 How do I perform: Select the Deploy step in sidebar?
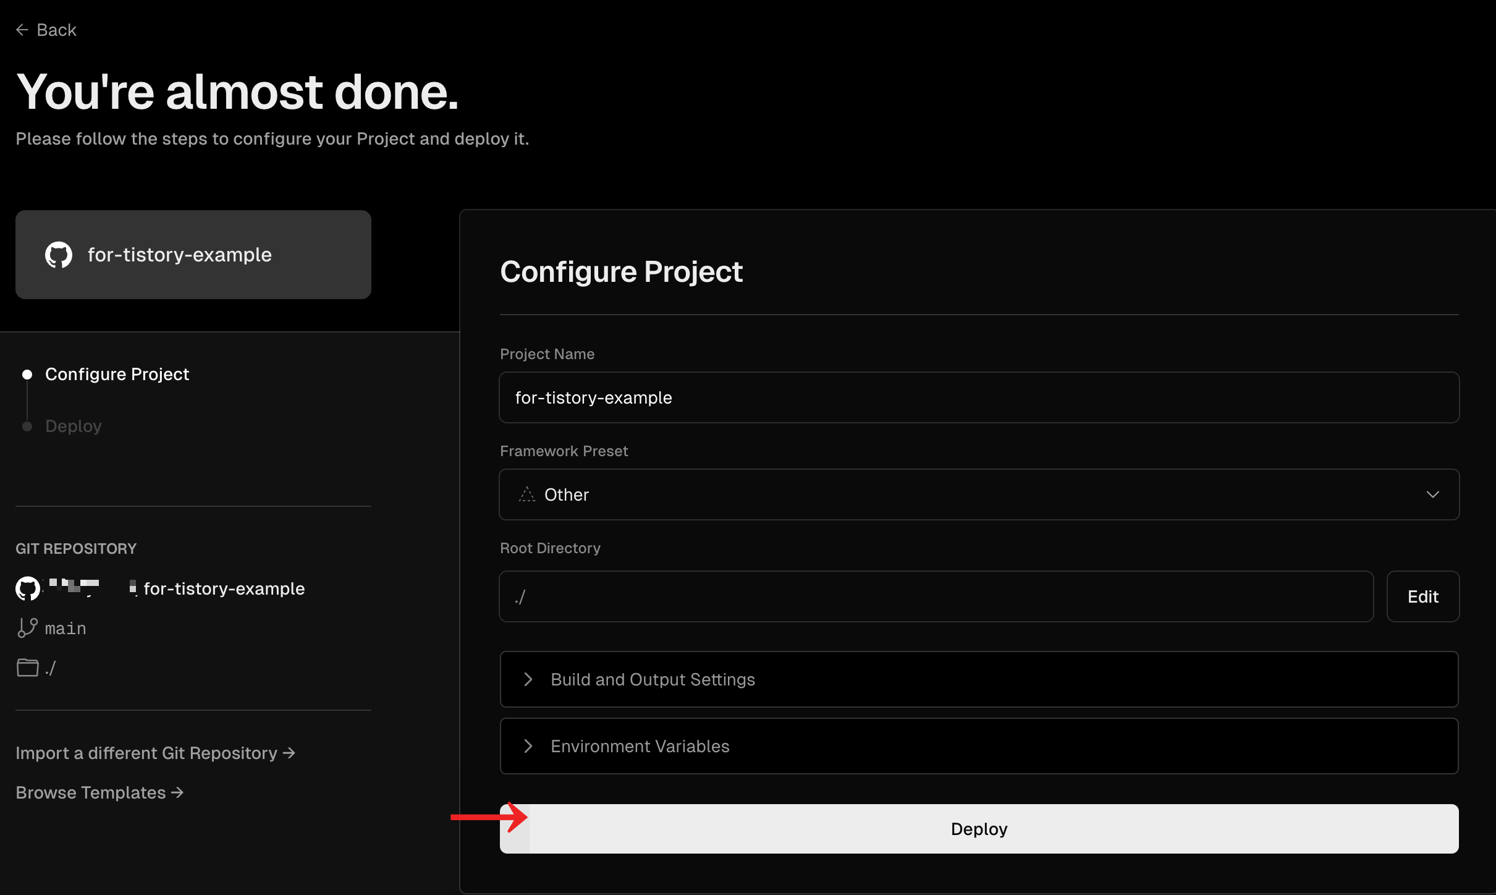click(x=73, y=426)
